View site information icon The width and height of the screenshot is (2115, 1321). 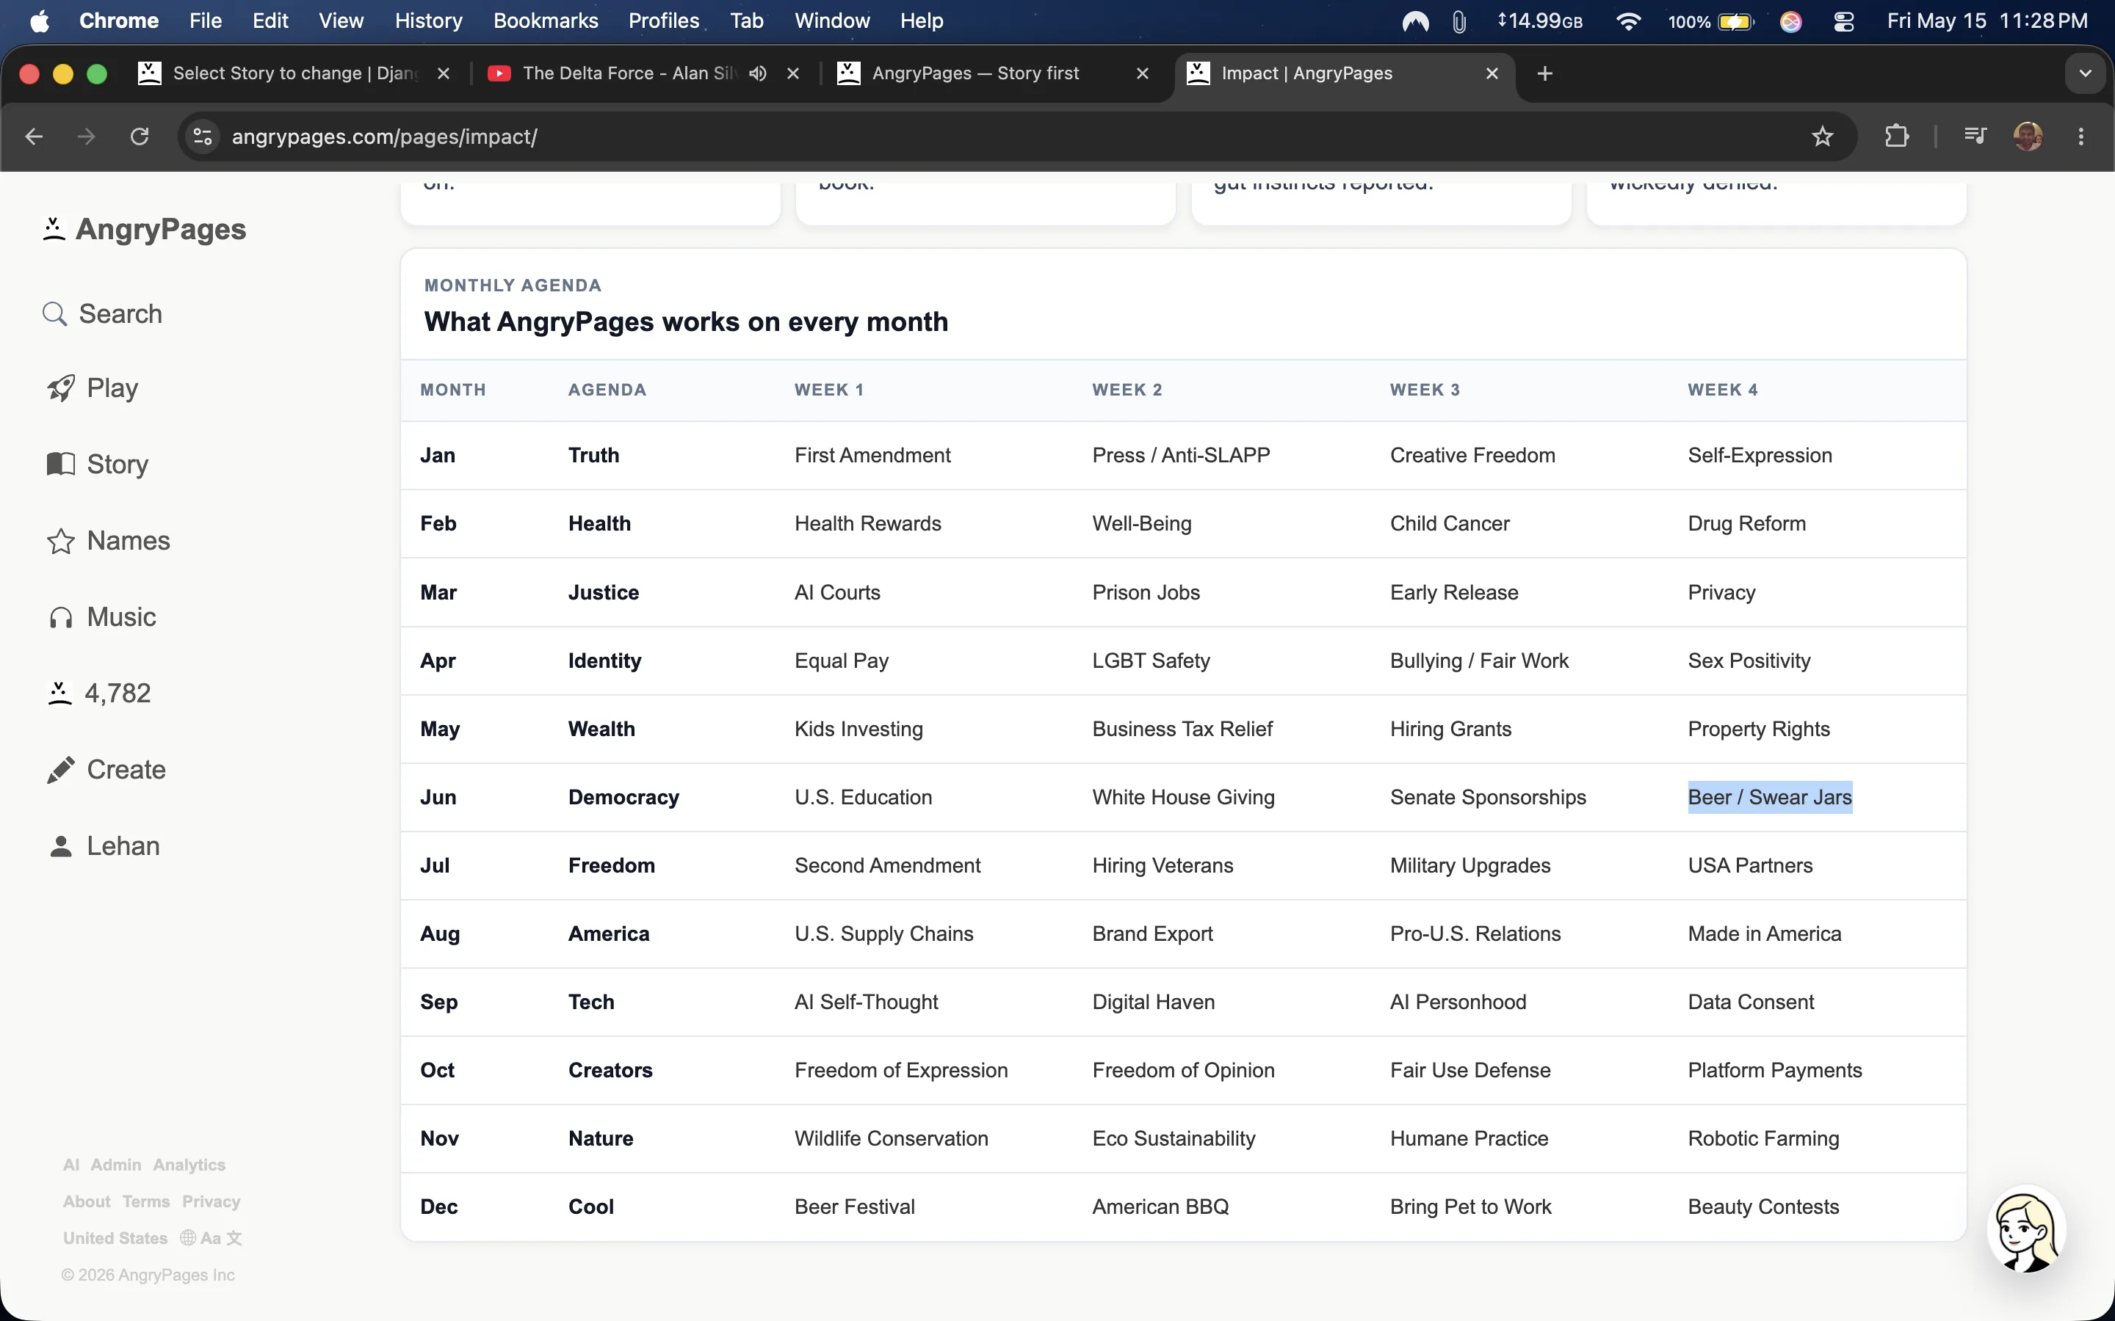click(203, 137)
